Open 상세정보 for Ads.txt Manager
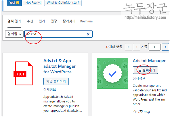This screenshot has height=117, width=170. coord(139,78)
